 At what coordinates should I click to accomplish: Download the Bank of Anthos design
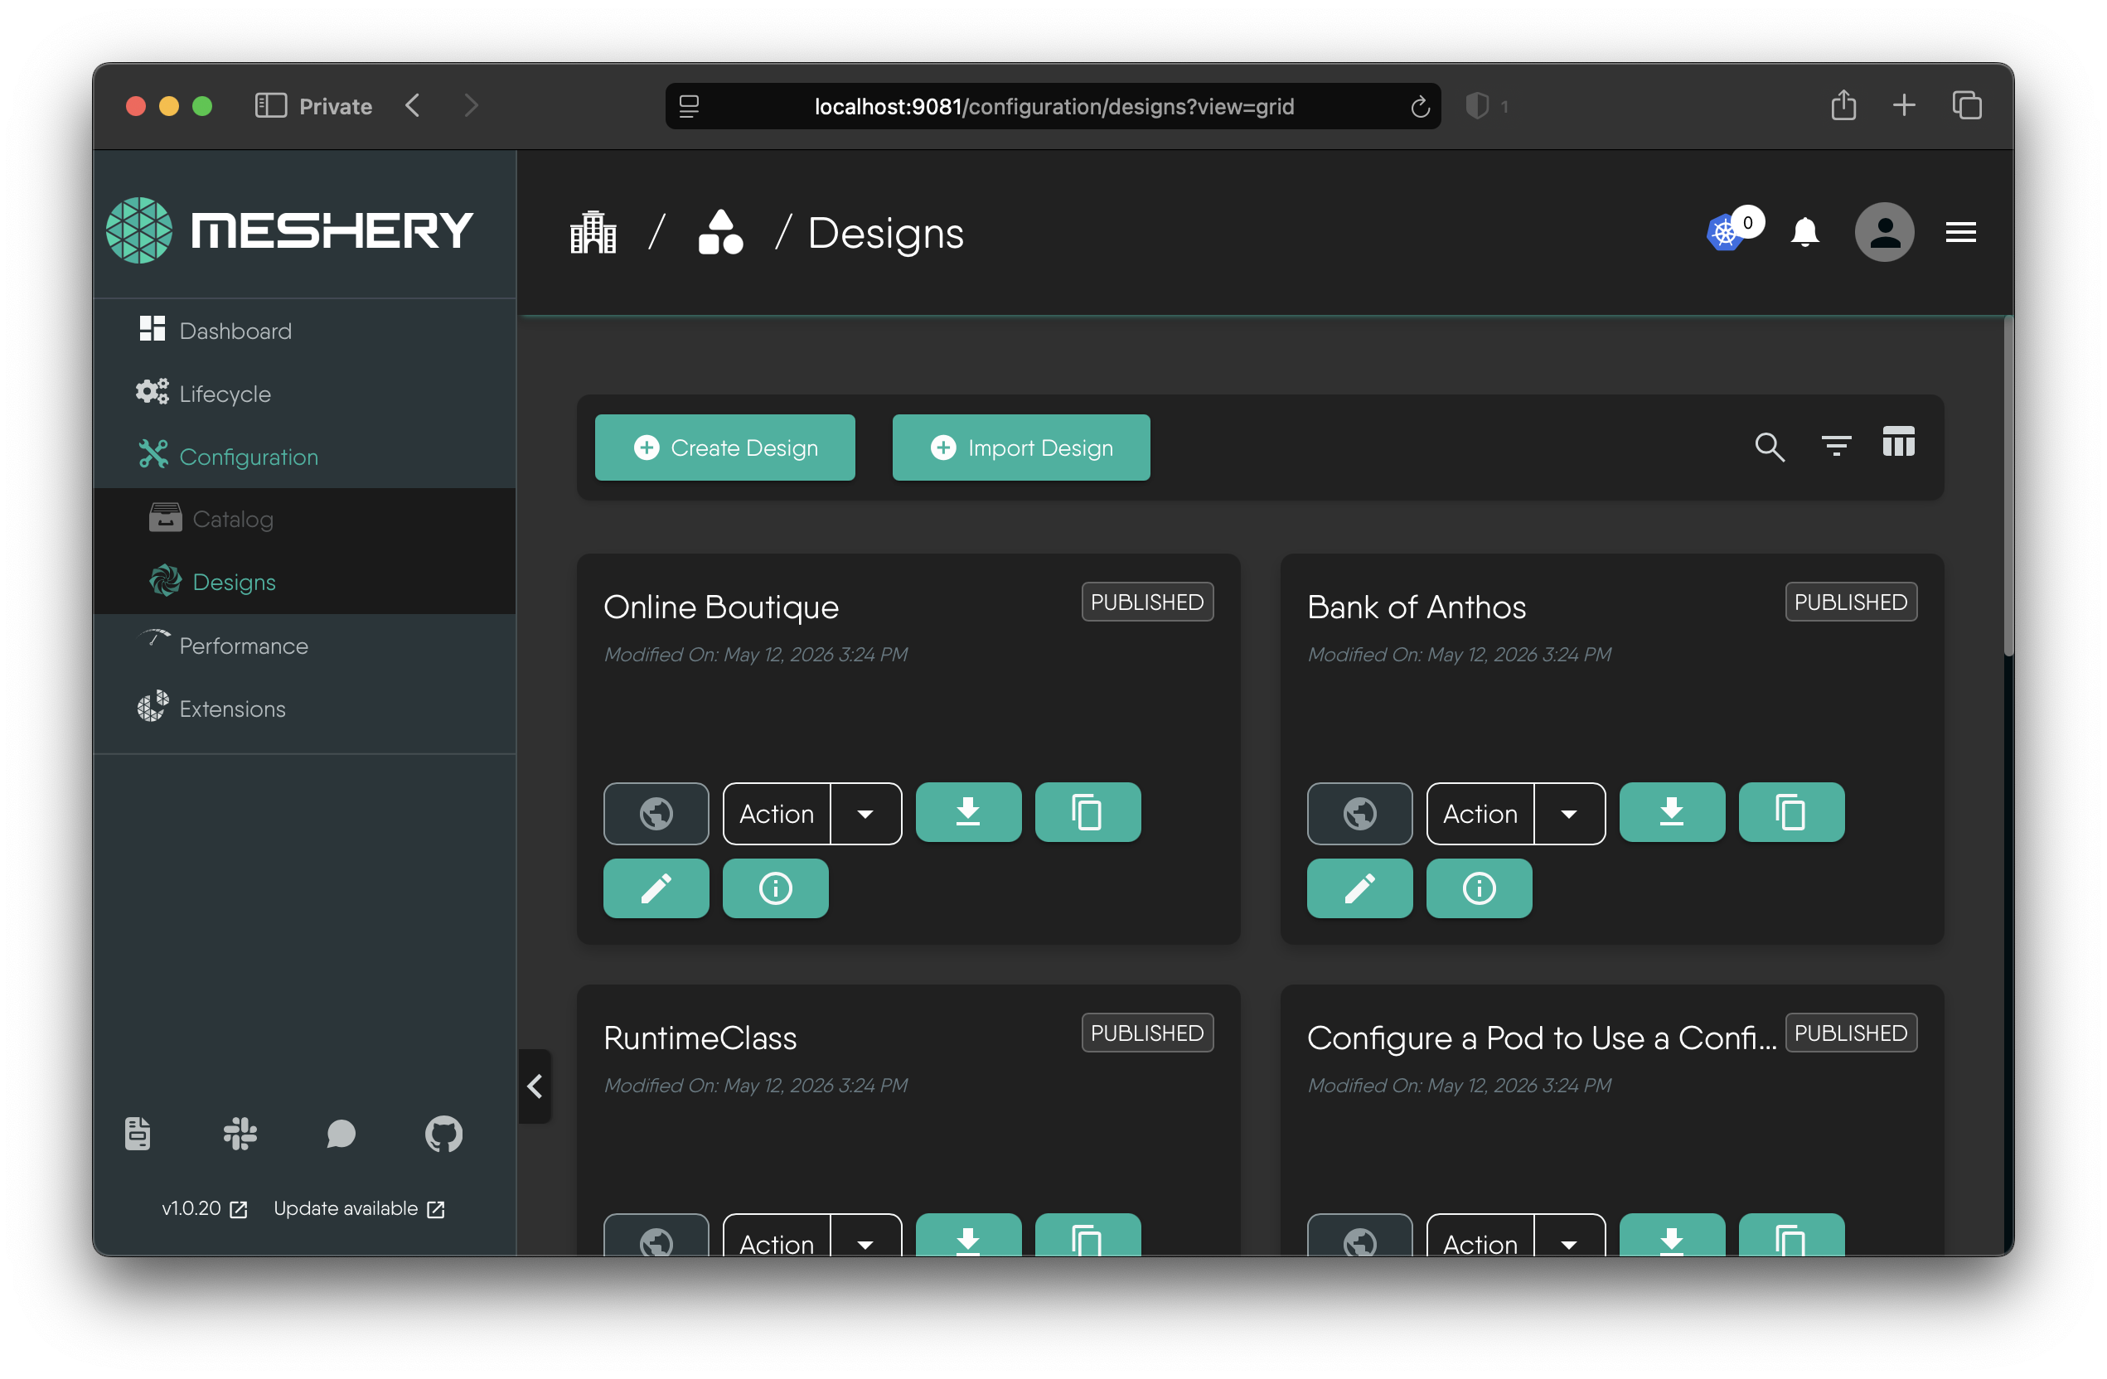click(x=1672, y=811)
